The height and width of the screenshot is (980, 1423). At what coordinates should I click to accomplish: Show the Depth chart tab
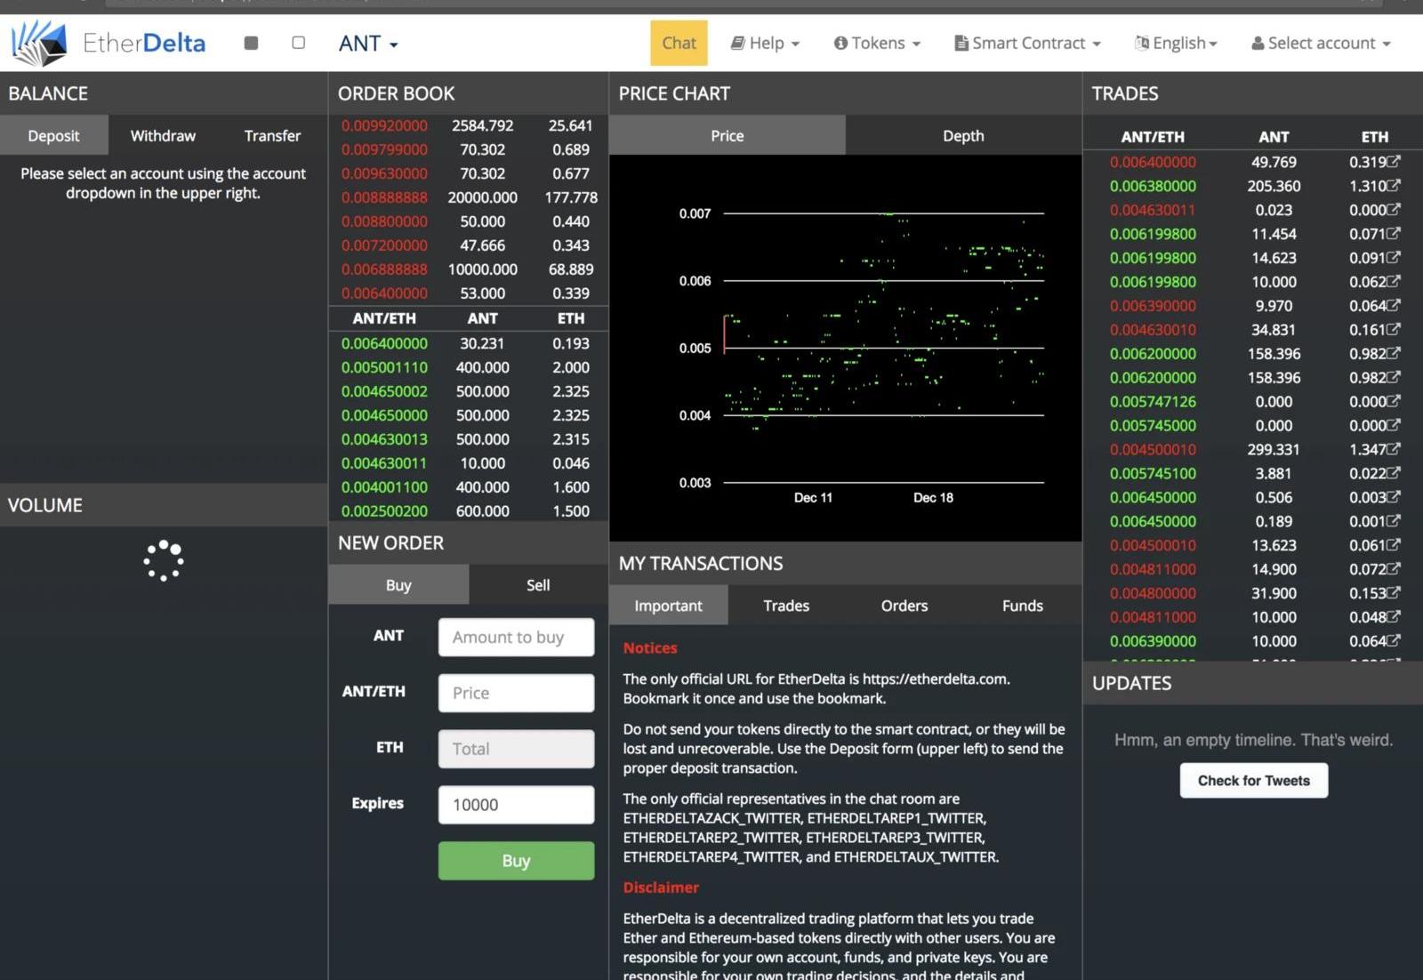pyautogui.click(x=963, y=135)
